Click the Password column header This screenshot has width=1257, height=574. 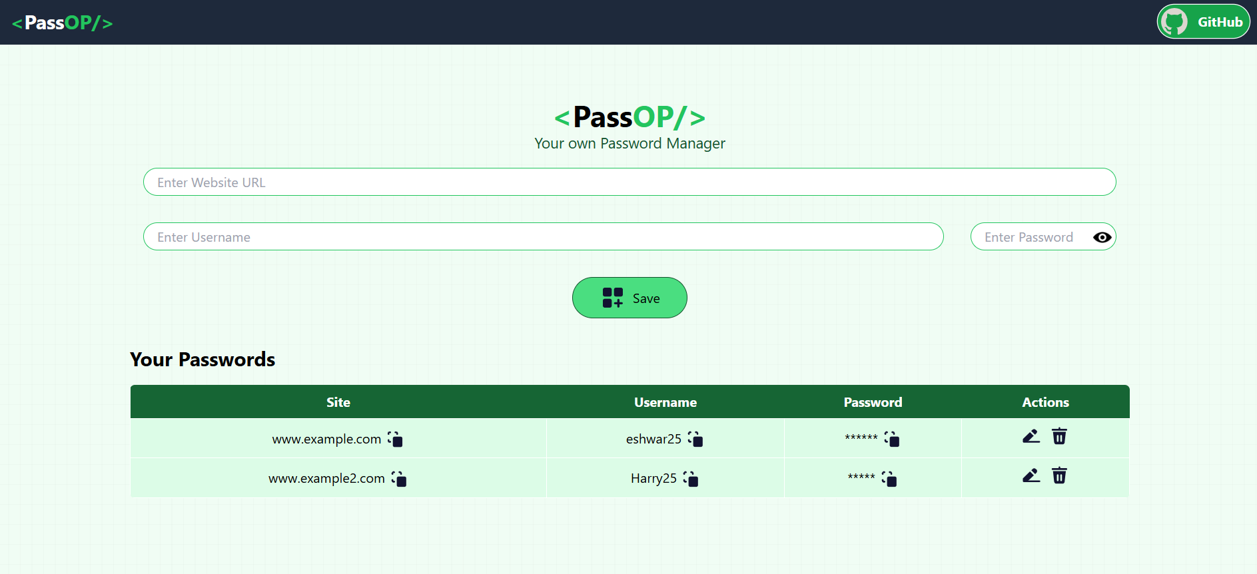pyautogui.click(x=873, y=402)
